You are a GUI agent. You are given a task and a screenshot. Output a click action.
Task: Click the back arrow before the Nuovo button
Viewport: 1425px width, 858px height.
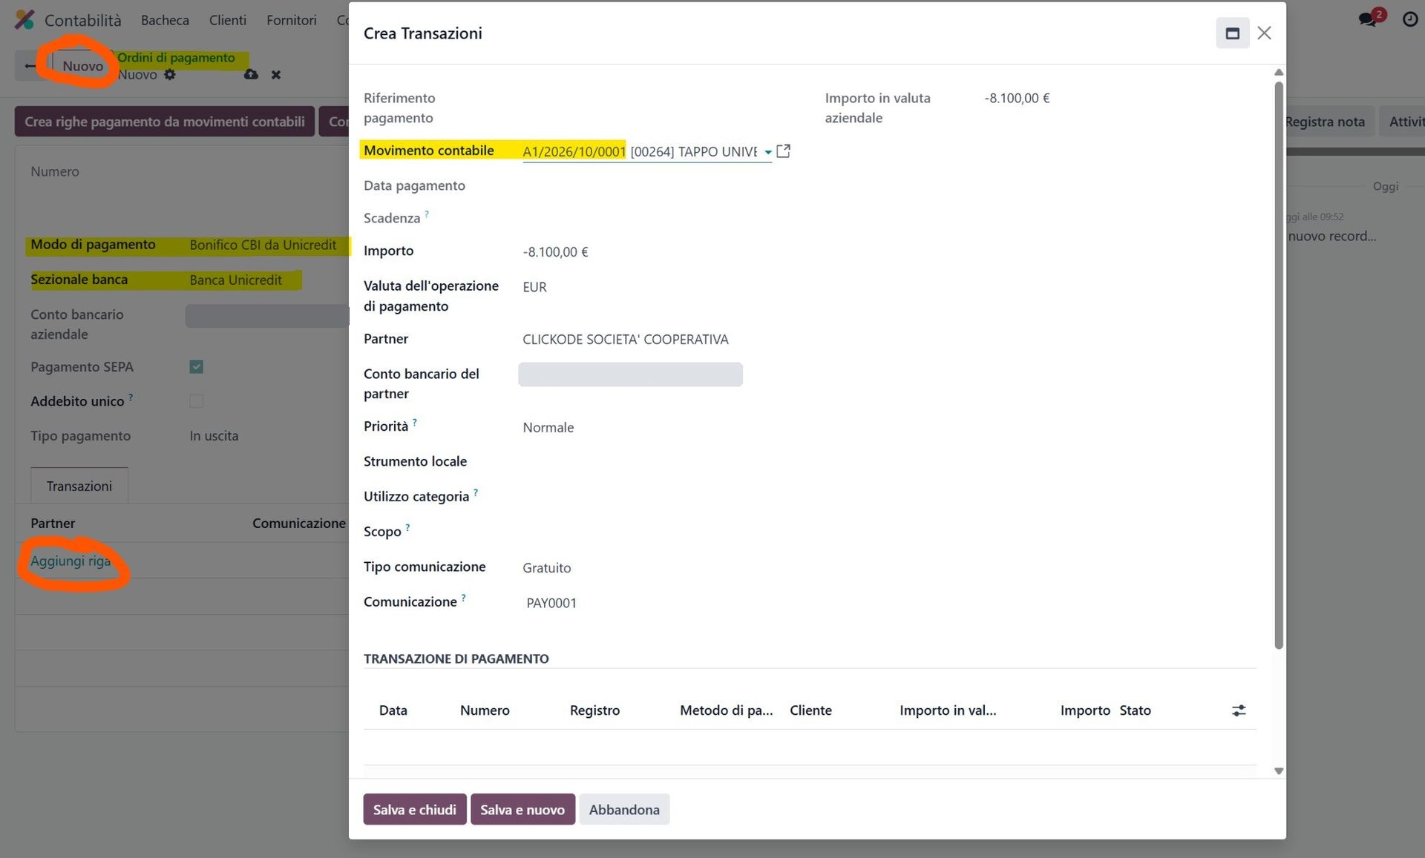tap(30, 66)
